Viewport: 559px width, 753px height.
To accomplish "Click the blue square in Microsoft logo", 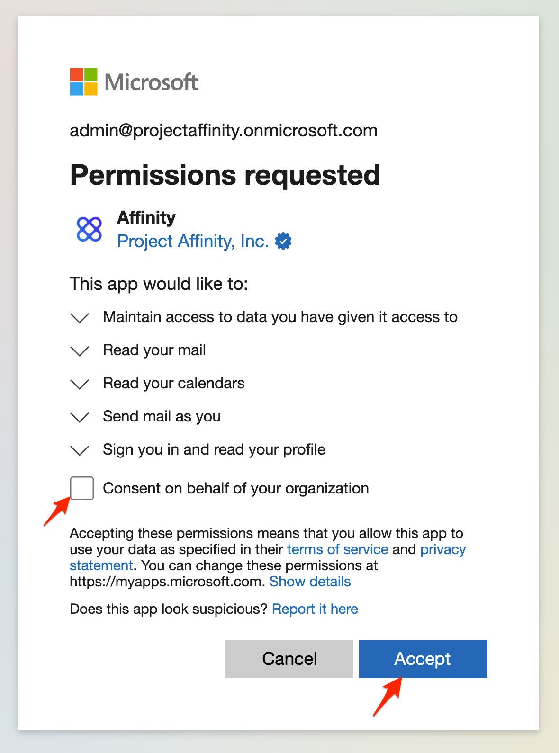I will tap(76, 89).
